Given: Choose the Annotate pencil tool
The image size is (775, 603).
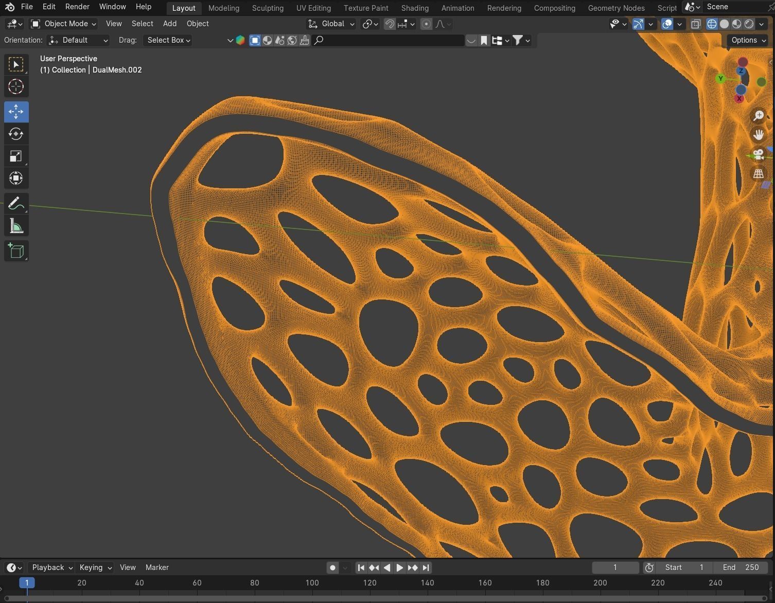Looking at the screenshot, I should coord(16,204).
